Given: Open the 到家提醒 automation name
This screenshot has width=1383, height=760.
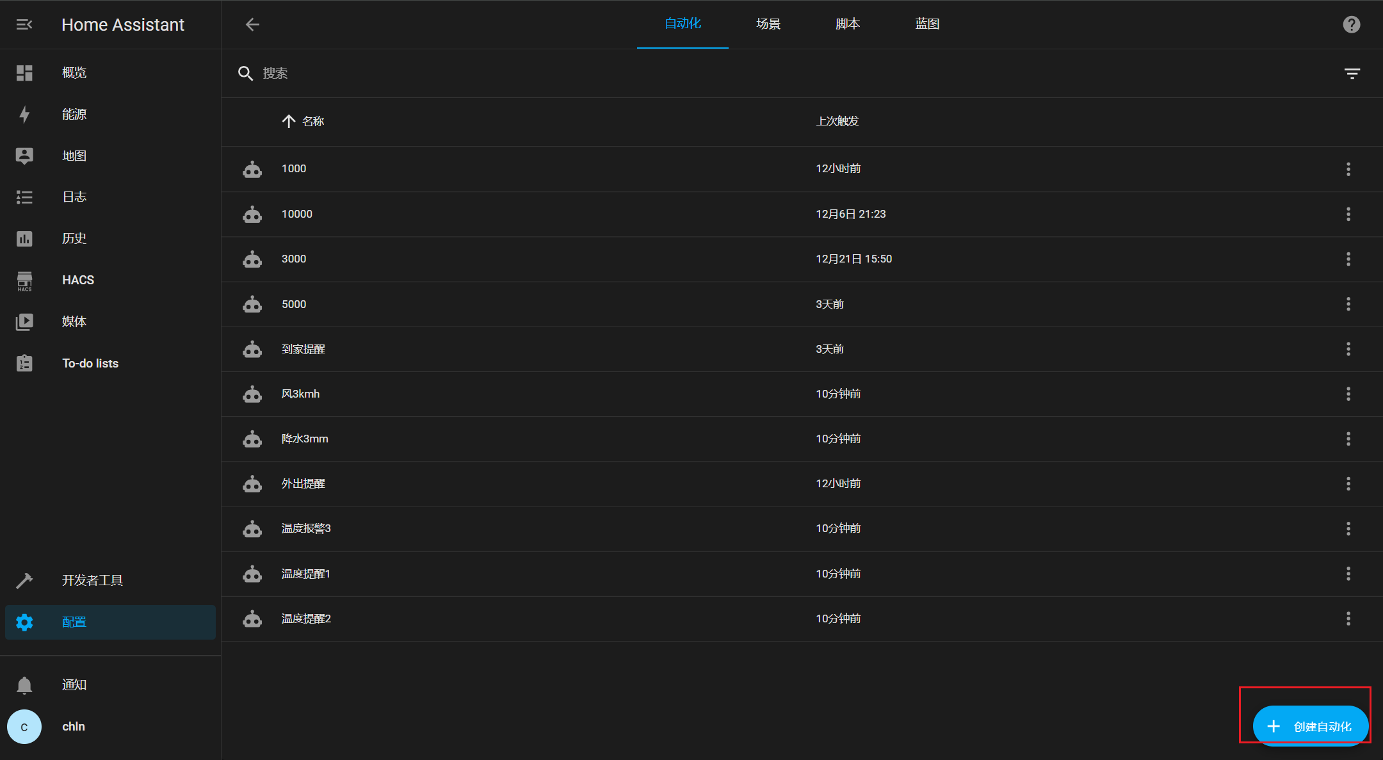Looking at the screenshot, I should [303, 350].
